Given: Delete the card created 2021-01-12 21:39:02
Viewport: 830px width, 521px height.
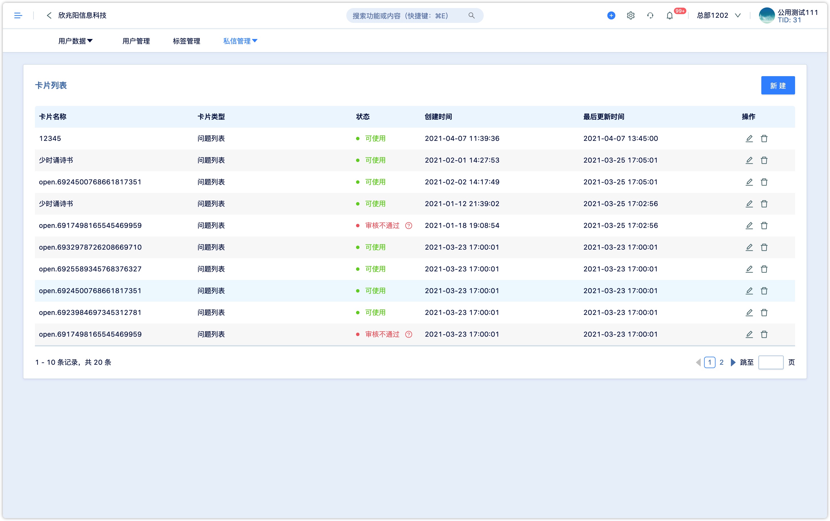Looking at the screenshot, I should [764, 204].
